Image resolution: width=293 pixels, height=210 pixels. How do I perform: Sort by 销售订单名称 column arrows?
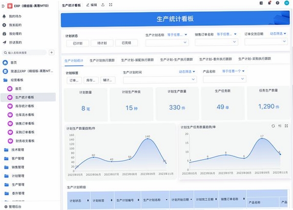(x=244, y=199)
